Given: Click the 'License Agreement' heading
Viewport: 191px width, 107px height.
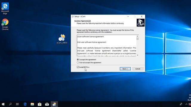Looking at the screenshot, I should [x=82, y=21].
